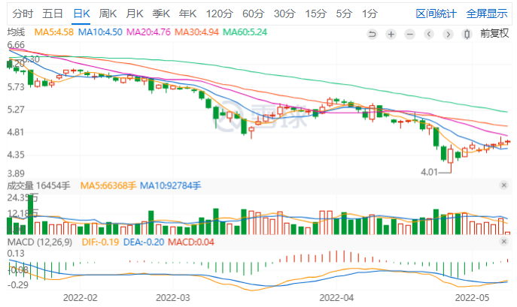This screenshot has width=517, height=307.
Task: Click the 区间统计 link
Action: [437, 14]
